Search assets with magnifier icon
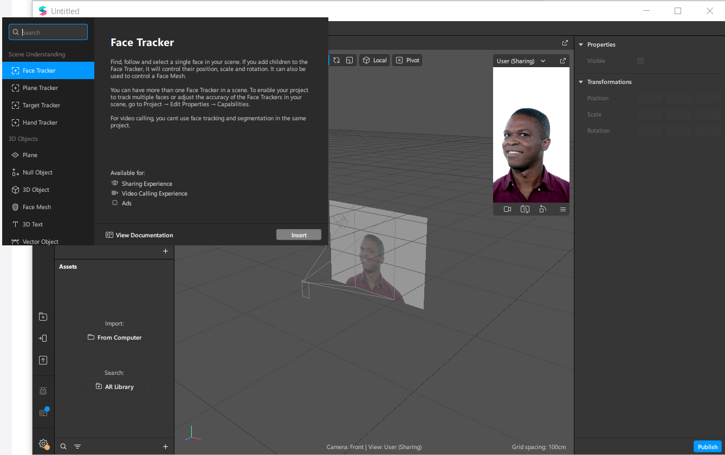Screen dimensions: 725x455 click(63, 446)
